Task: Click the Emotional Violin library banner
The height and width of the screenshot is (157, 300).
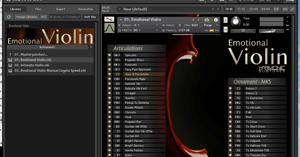Action: (50, 36)
